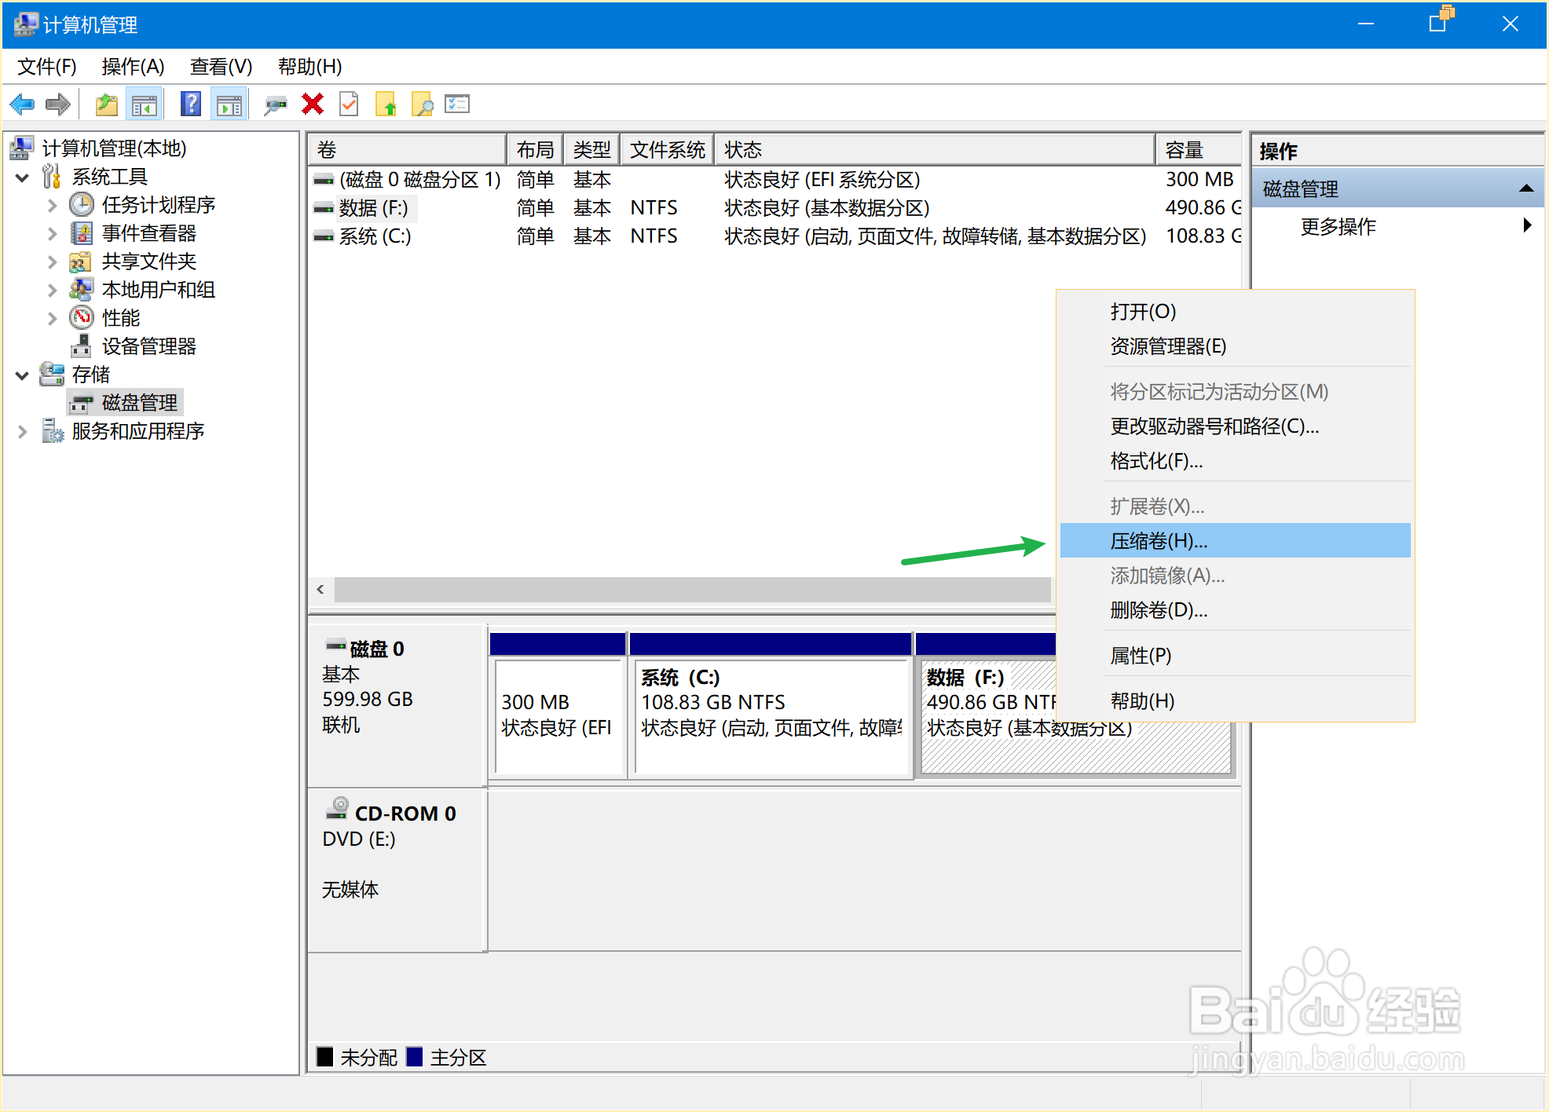Expand the 服务和应用程序 tree node

point(23,431)
